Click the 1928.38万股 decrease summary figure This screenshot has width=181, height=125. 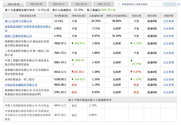[108, 10]
